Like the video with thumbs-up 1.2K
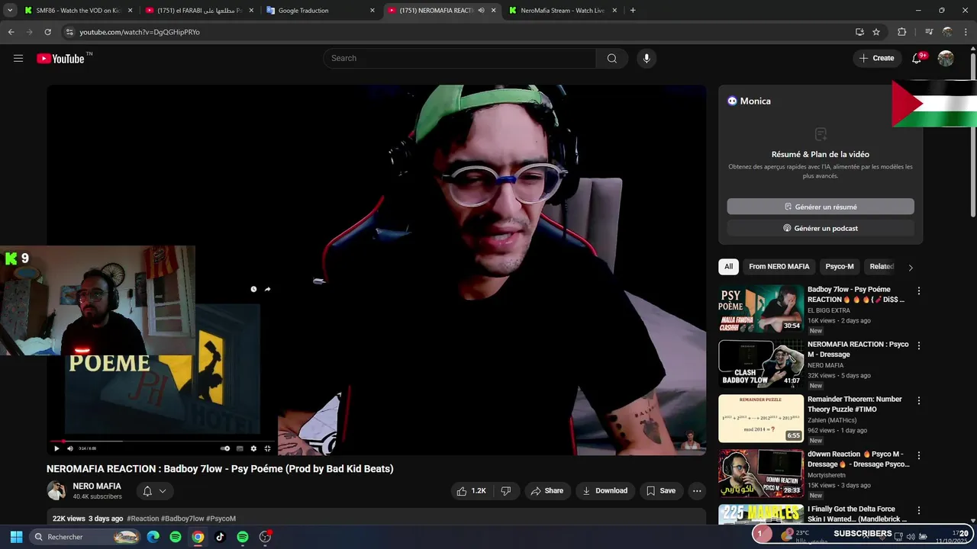977x549 pixels. pyautogui.click(x=471, y=491)
